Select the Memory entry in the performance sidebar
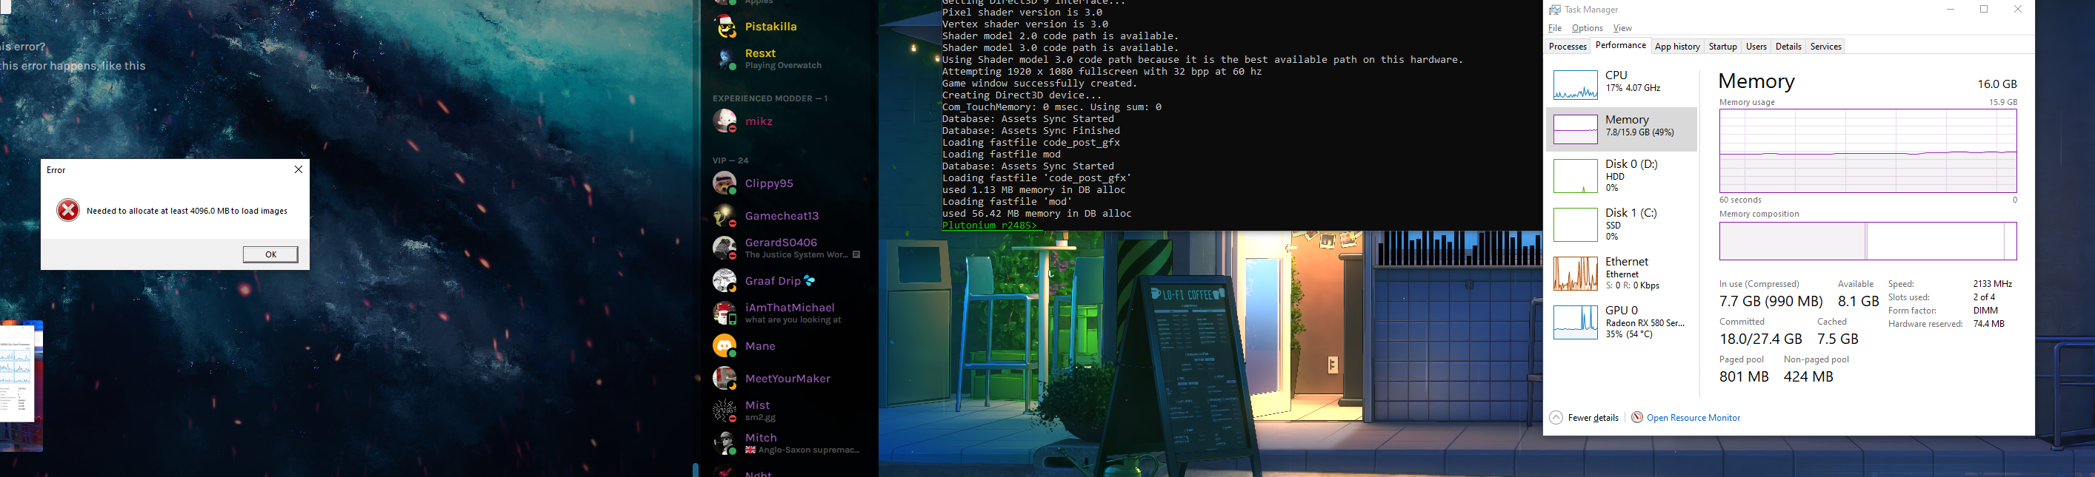Screen dimensions: 2095x477 [x=1621, y=129]
